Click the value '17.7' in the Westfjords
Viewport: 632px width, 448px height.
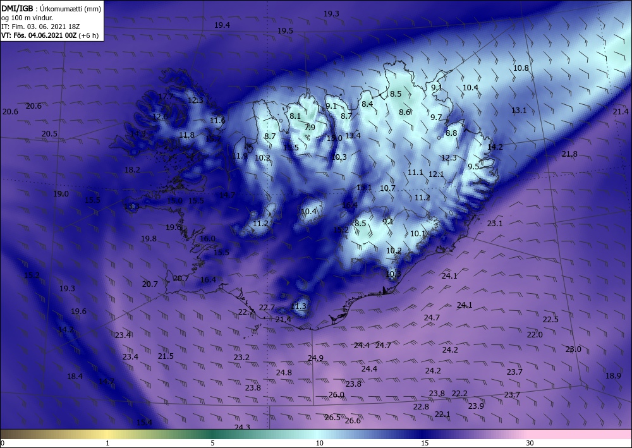click(x=165, y=97)
